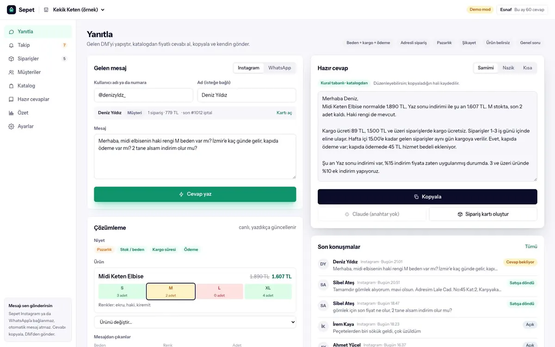Click Tümü link in Son konuşmalar
The height and width of the screenshot is (347, 555).
click(x=531, y=247)
